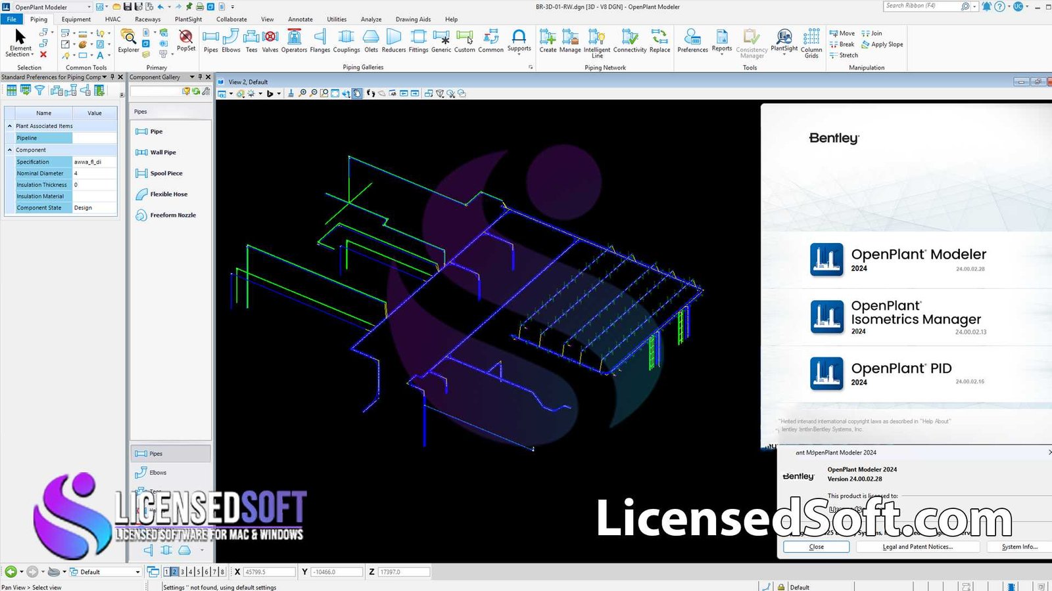Open the Valves piping gallery
Image resolution: width=1052 pixels, height=591 pixels.
tap(270, 41)
